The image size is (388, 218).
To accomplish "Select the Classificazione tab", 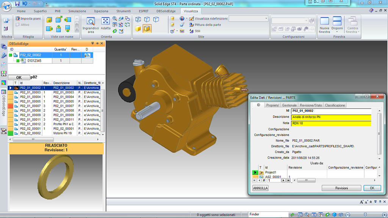I will [335, 105].
